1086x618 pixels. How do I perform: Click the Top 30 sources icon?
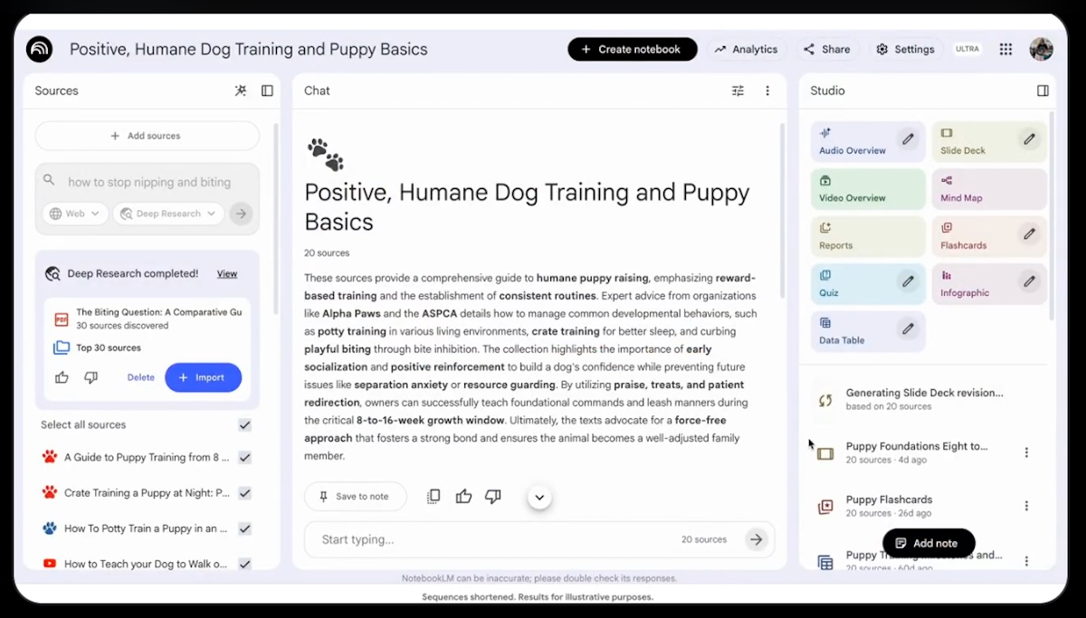(x=61, y=347)
